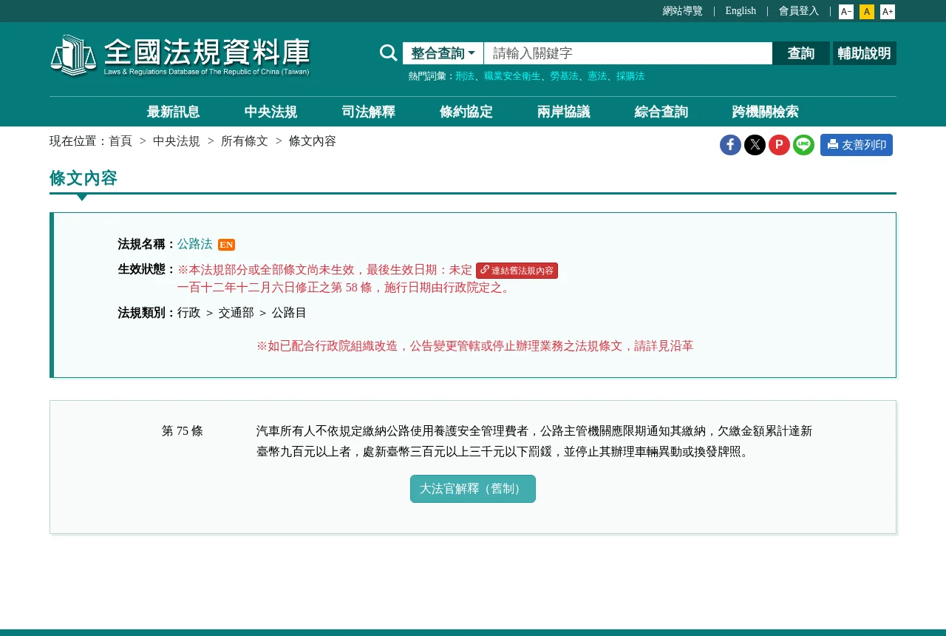Click hot keyword 憲法
The width and height of the screenshot is (946, 636).
click(597, 76)
